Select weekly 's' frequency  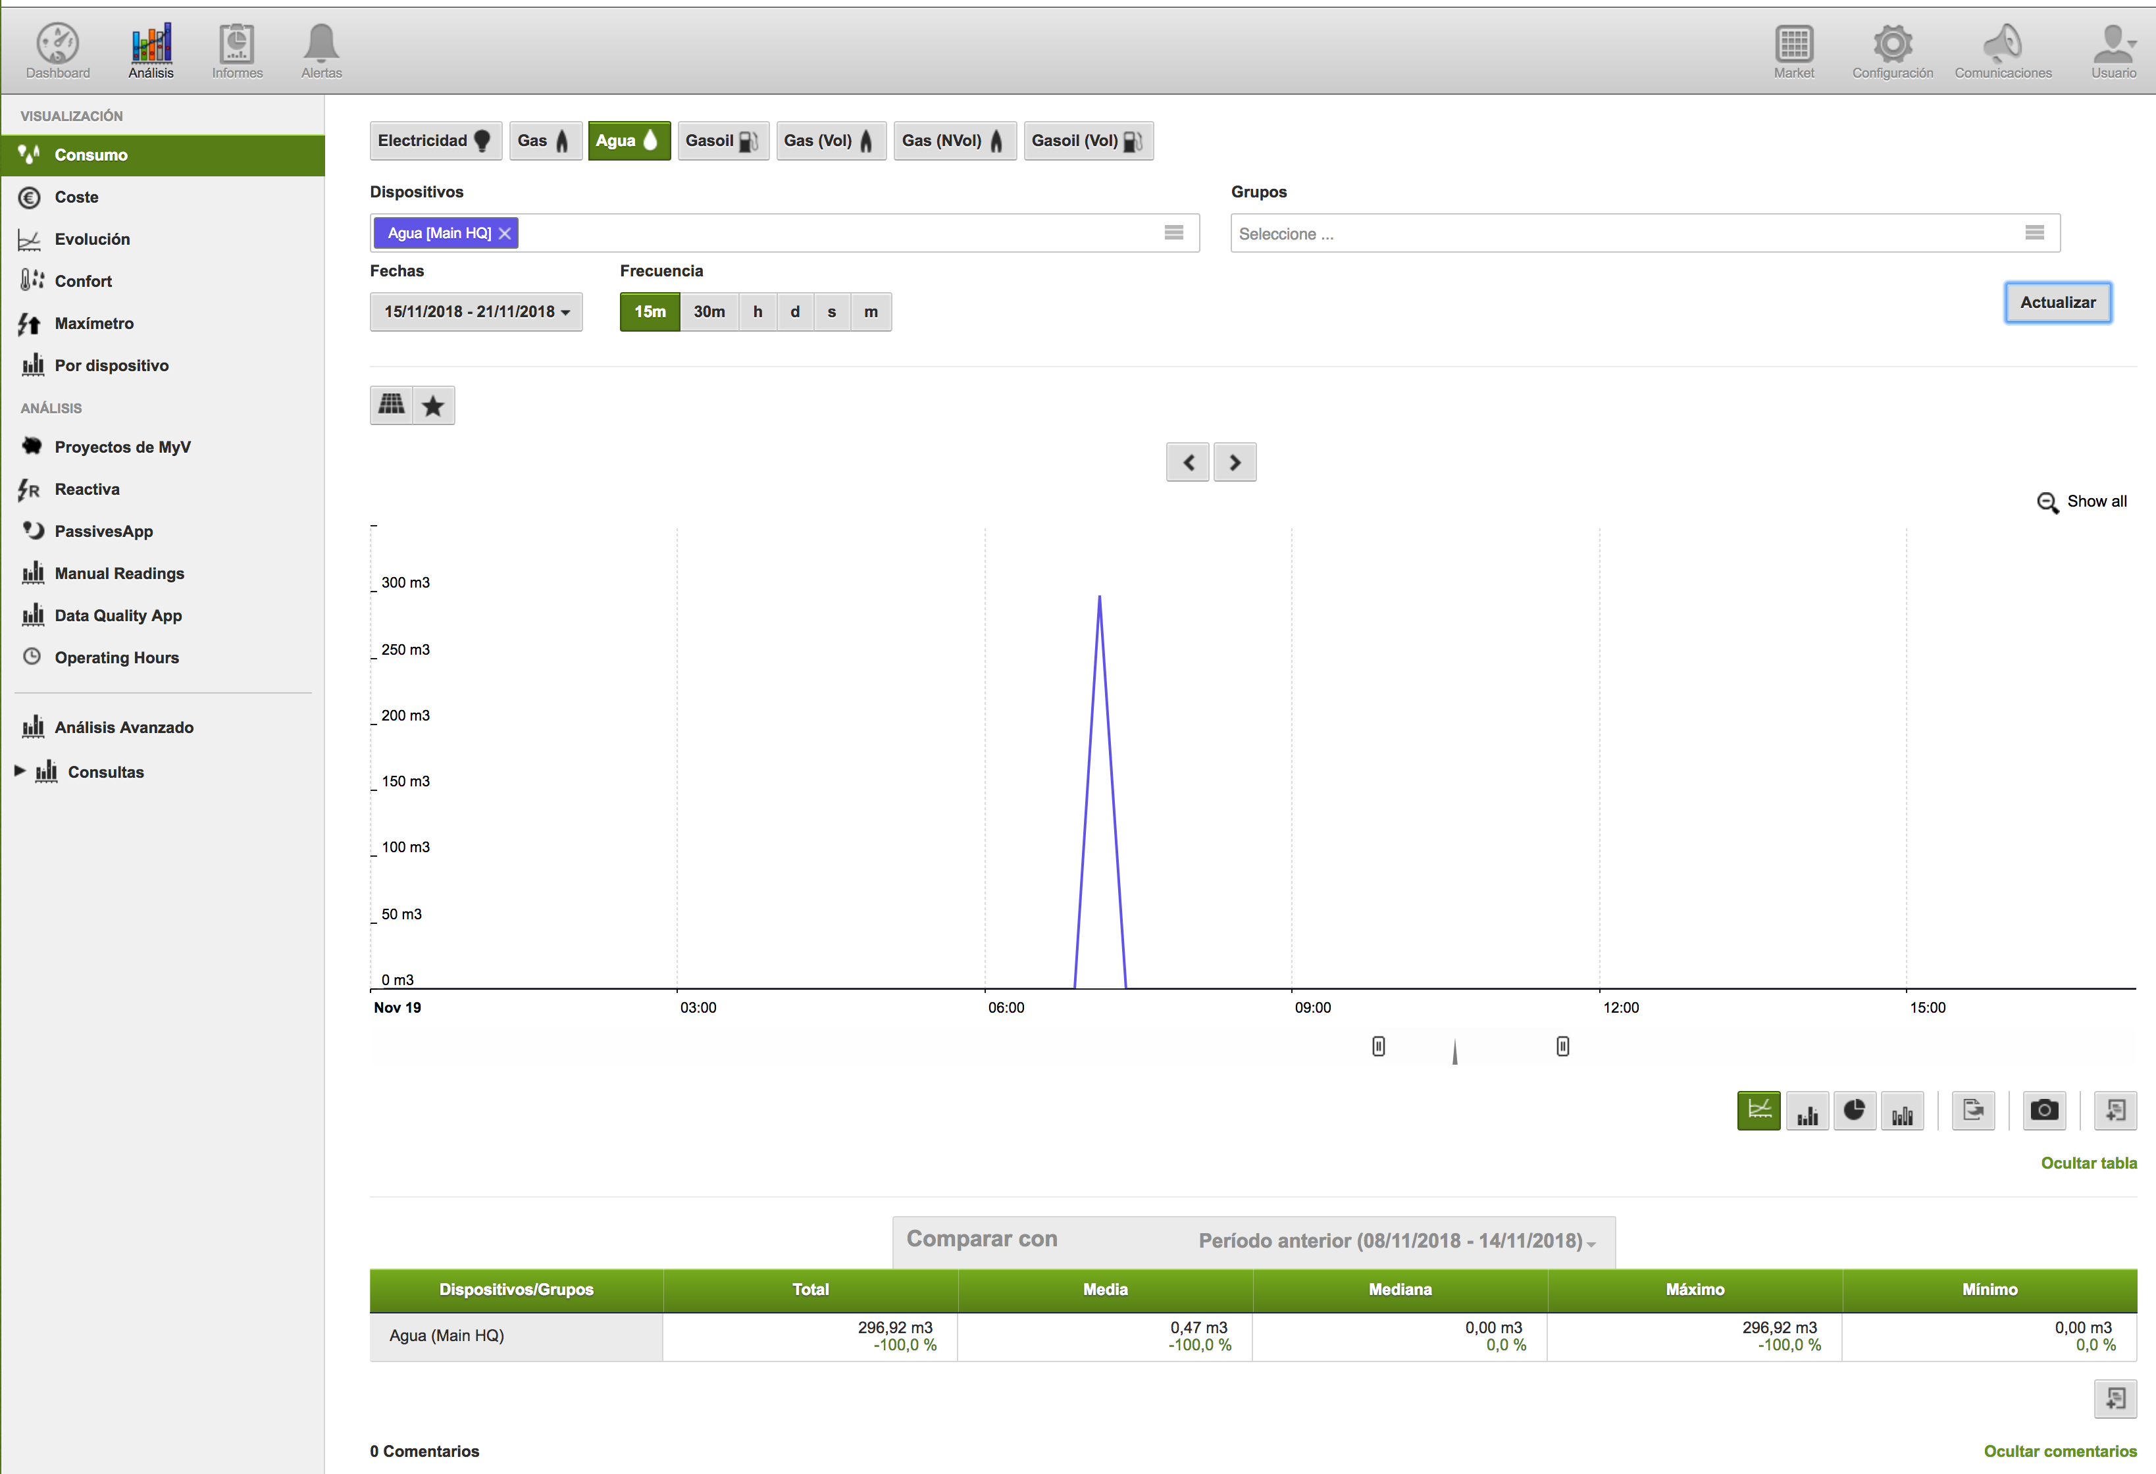(x=832, y=312)
